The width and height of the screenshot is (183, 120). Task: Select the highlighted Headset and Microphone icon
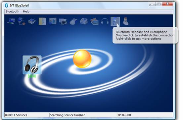coord(115,21)
